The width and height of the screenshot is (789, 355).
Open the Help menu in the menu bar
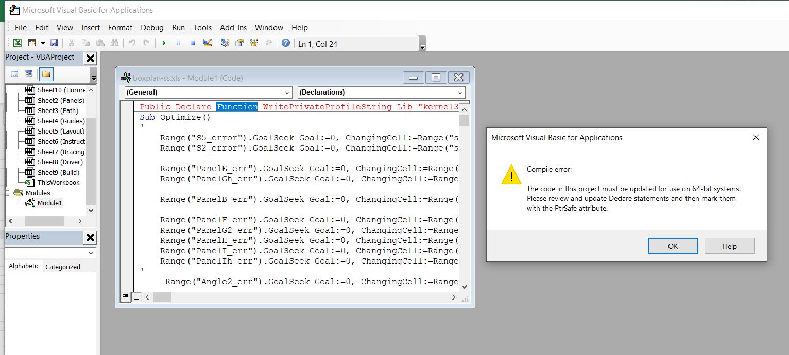[x=299, y=28]
